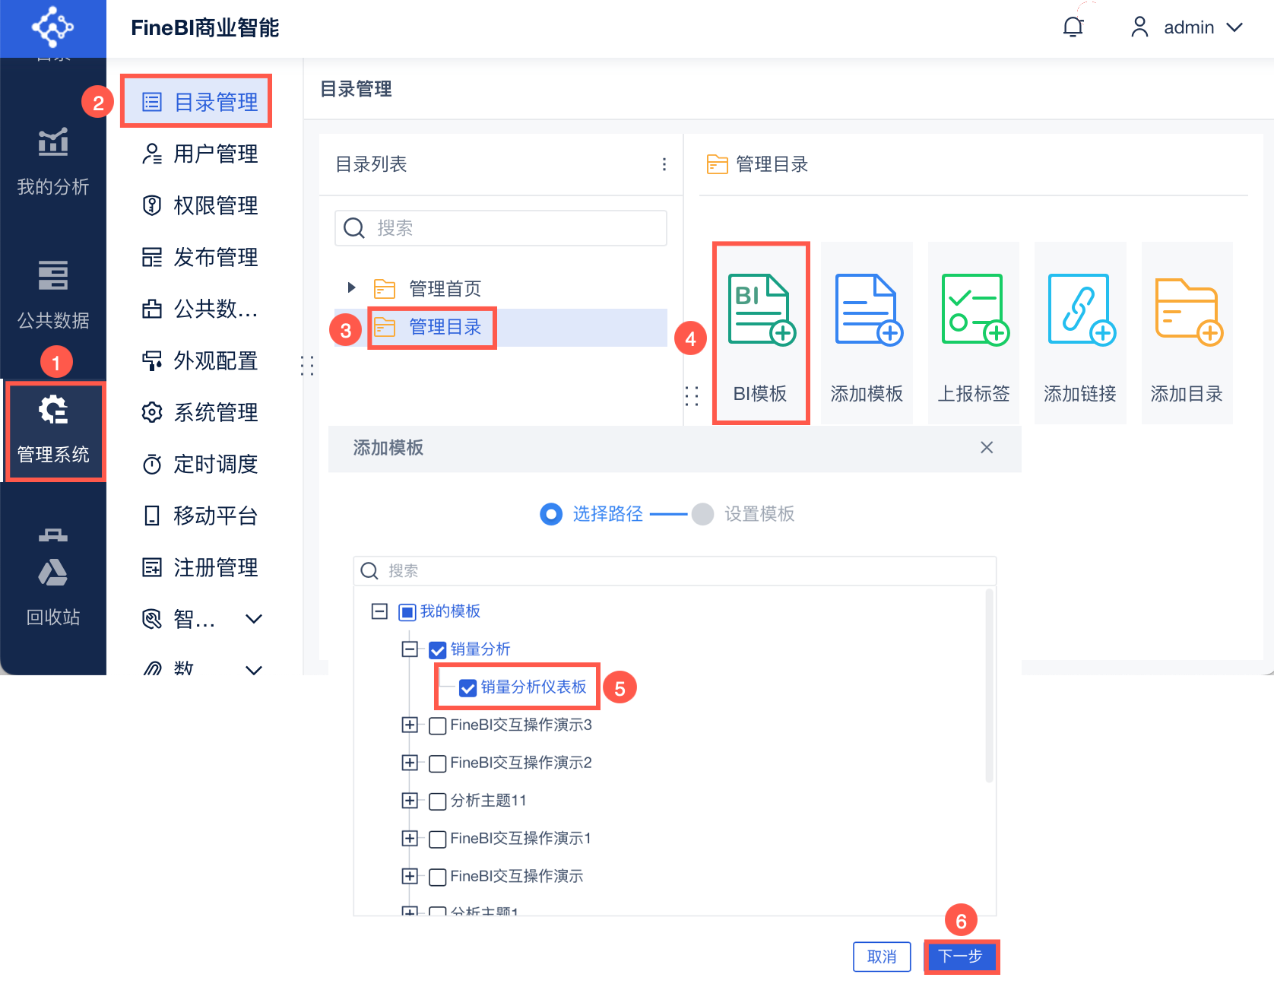Viewport: 1274px width, 987px height.
Task: Click the sidebar panel drag handle
Action: [x=307, y=366]
